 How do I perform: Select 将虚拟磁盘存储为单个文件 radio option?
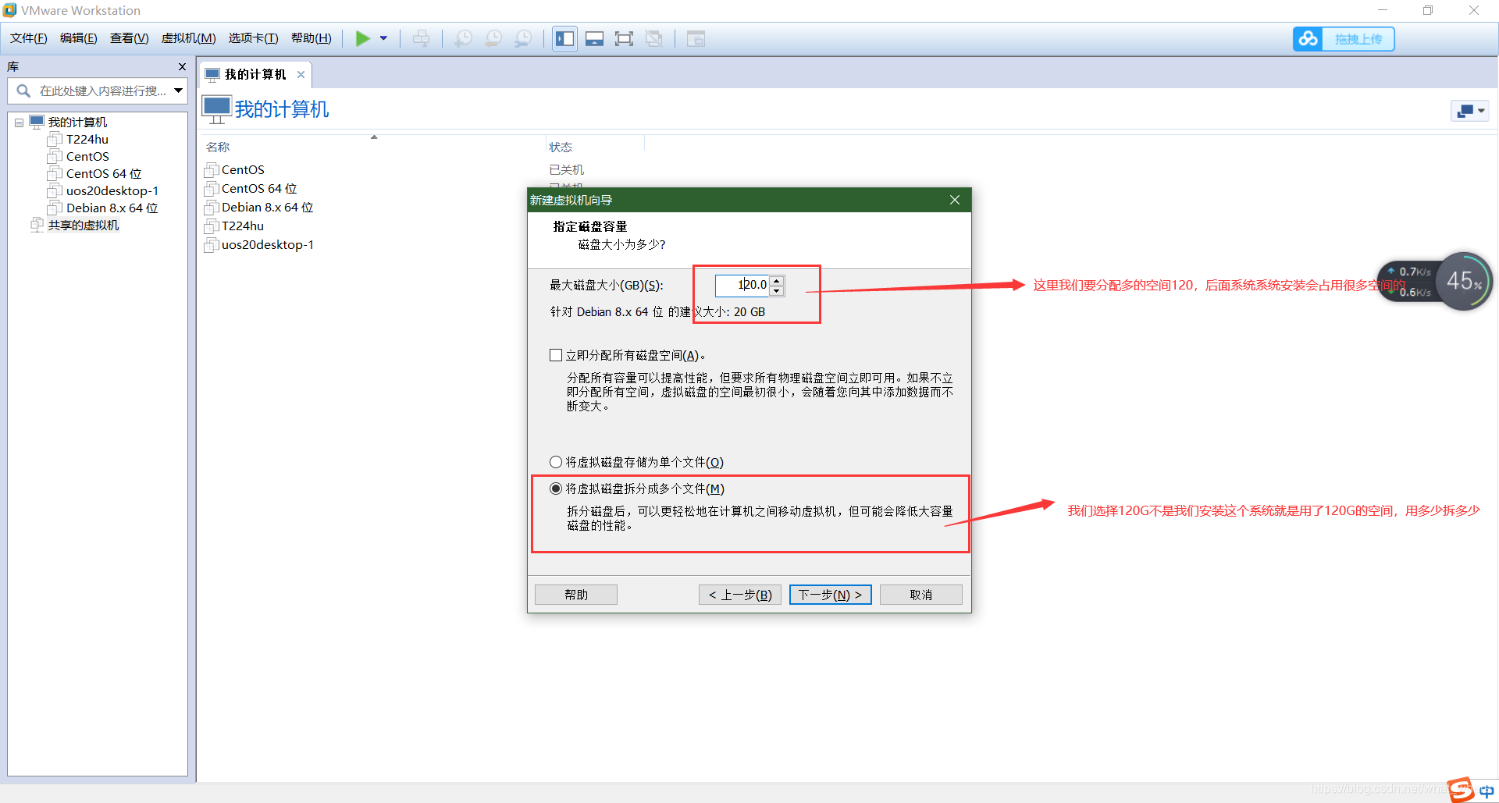click(556, 462)
